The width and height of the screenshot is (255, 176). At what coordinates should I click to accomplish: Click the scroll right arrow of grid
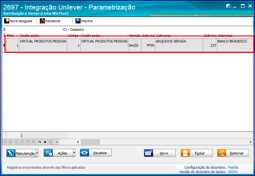(x=251, y=142)
